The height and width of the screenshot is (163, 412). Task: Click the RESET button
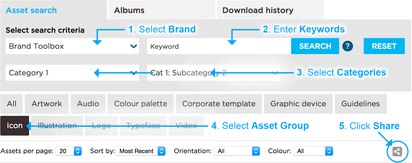point(384,46)
